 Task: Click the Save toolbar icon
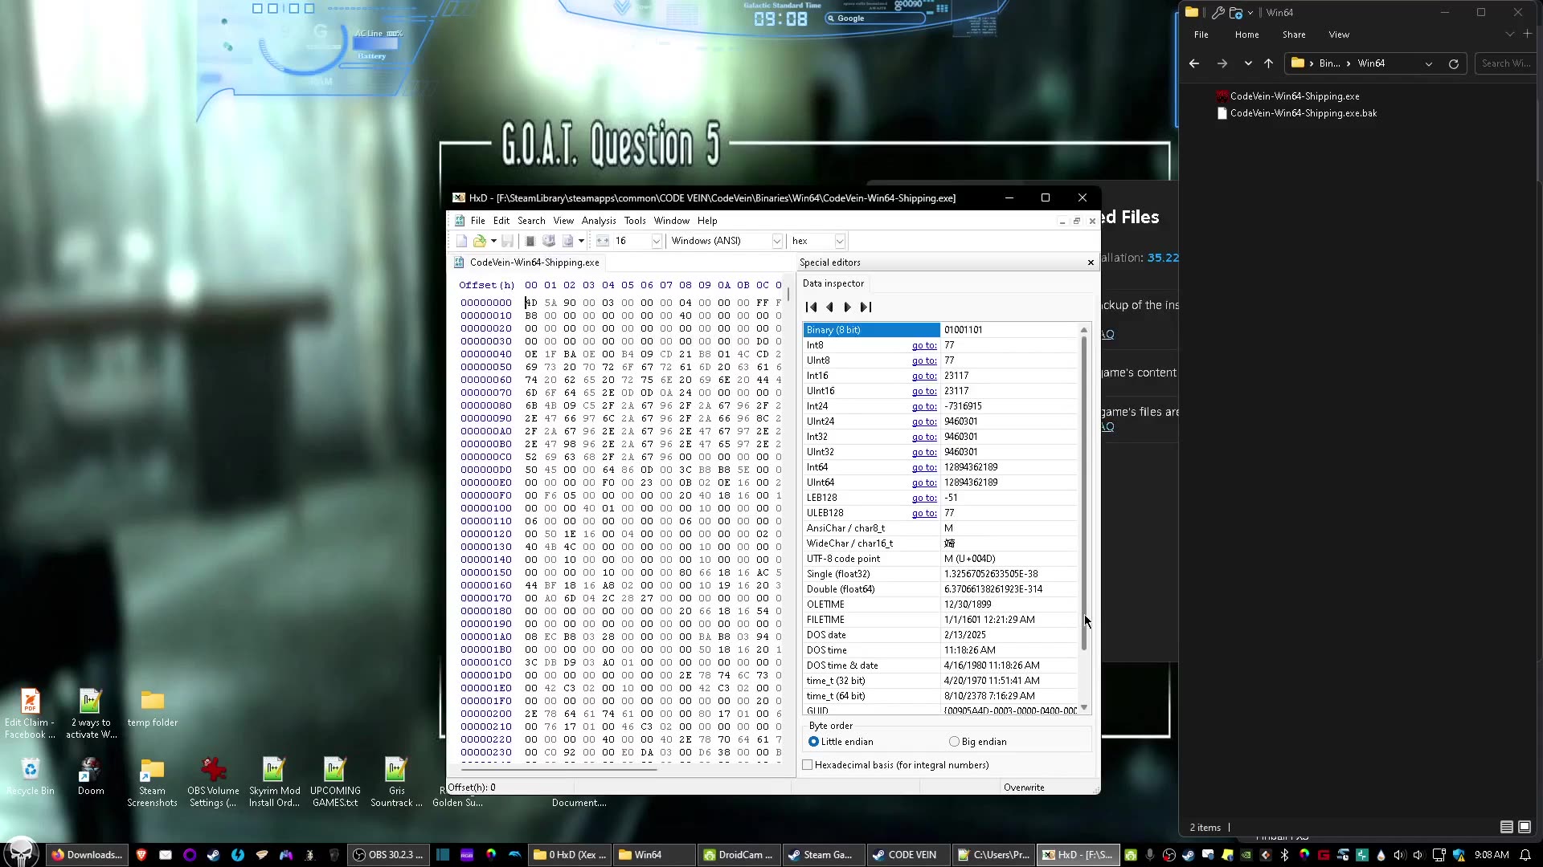click(x=508, y=241)
